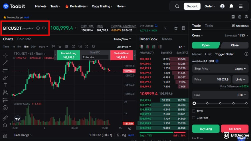The width and height of the screenshot is (251, 141).
Task: Open the Latest stop price type dropdown
Action: (240, 69)
